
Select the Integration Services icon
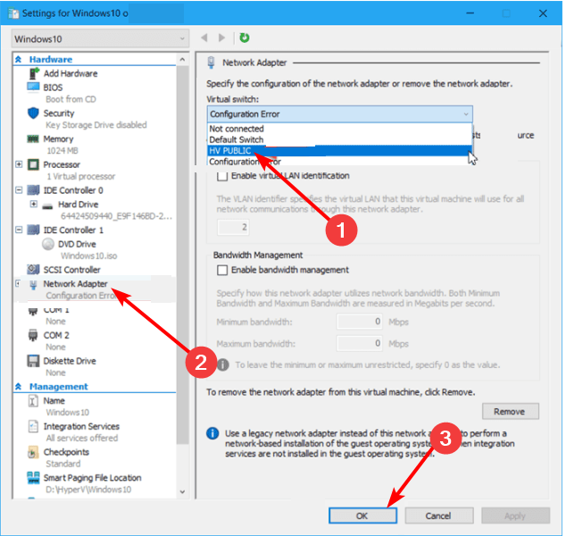[x=33, y=426]
